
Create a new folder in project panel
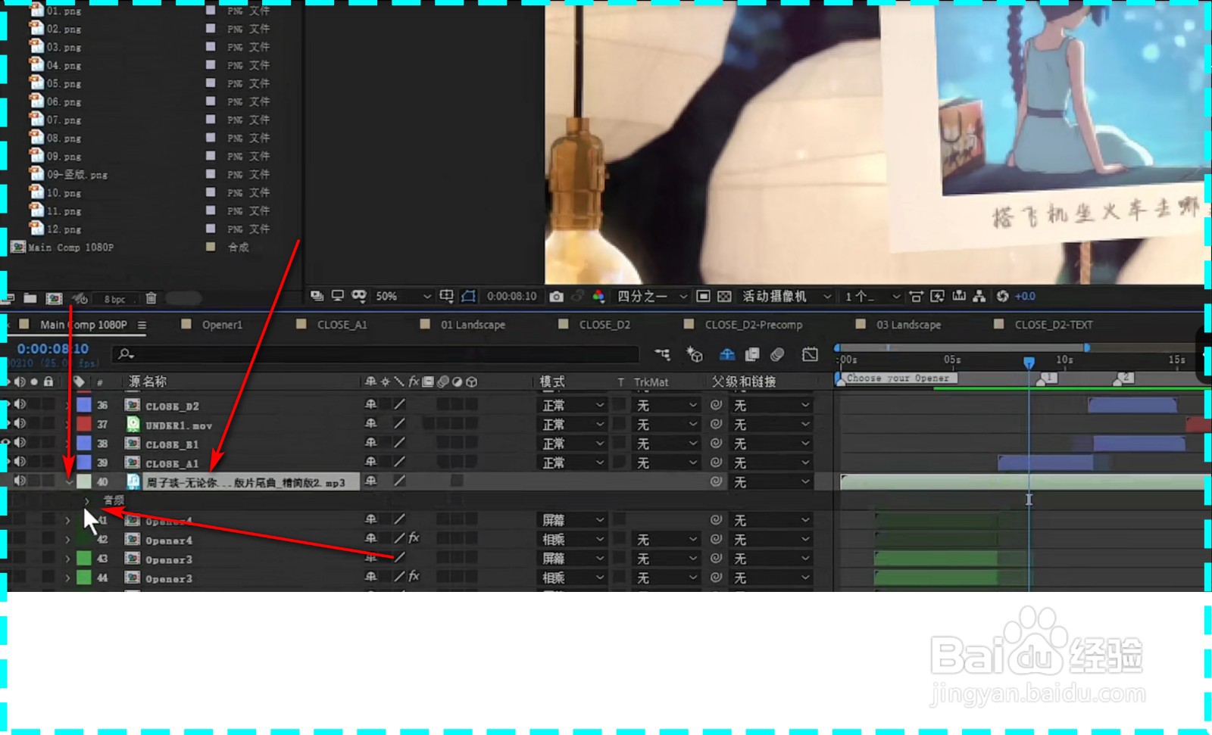[30, 298]
